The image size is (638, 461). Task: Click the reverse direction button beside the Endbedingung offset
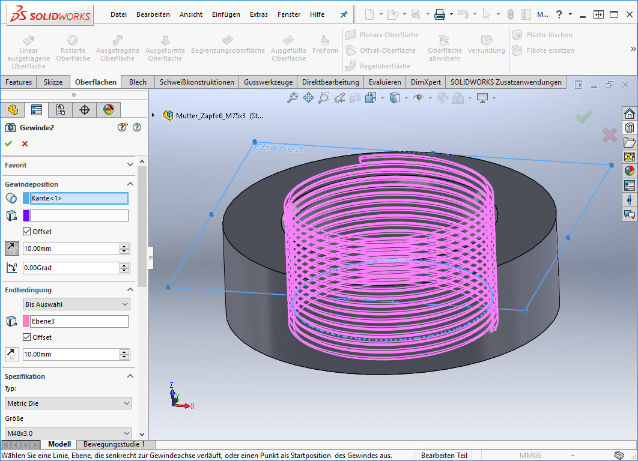pos(12,354)
